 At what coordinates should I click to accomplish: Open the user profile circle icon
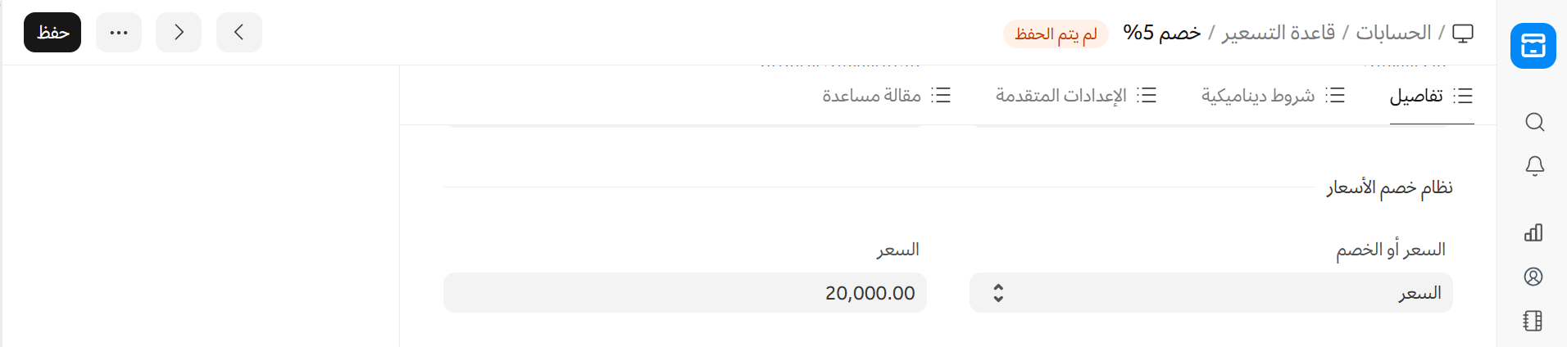(x=1533, y=277)
